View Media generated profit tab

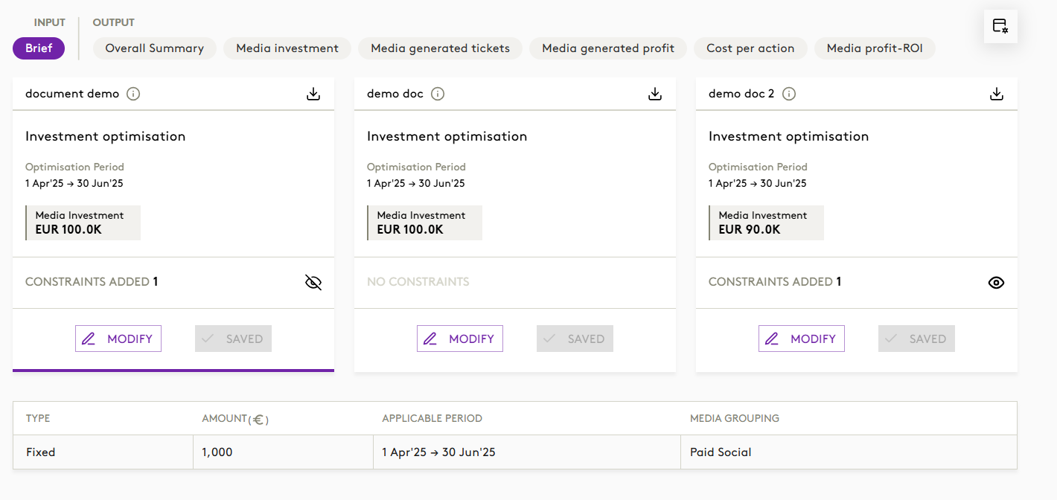tap(608, 48)
